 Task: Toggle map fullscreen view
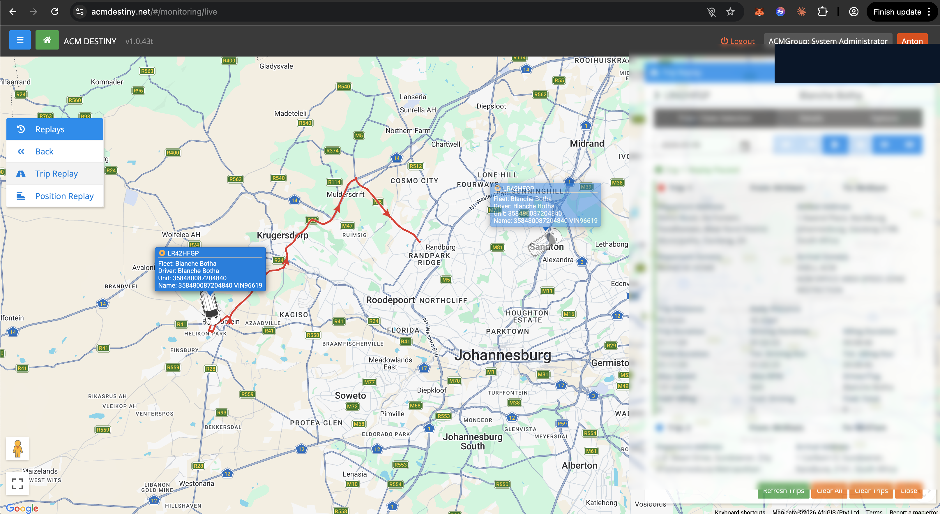(17, 483)
